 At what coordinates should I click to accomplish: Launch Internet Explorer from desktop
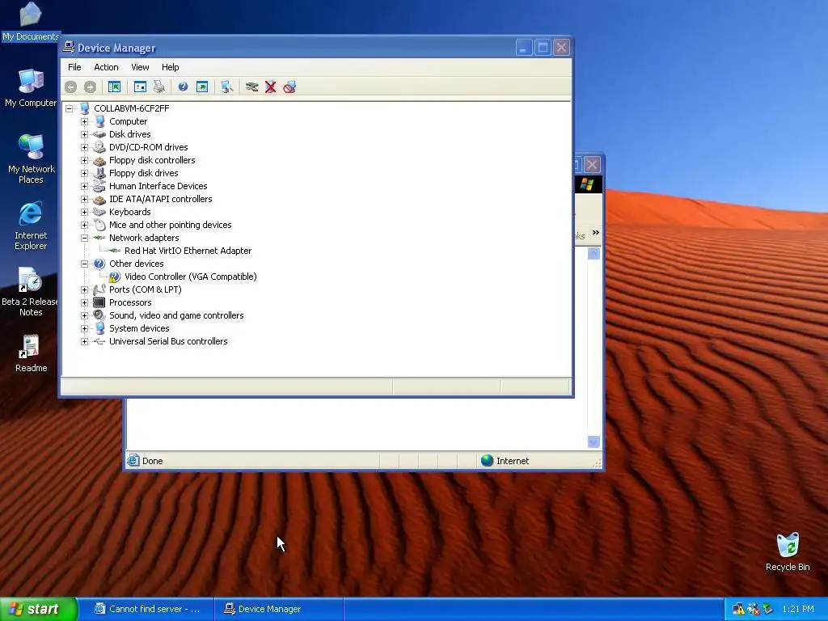[x=31, y=226]
